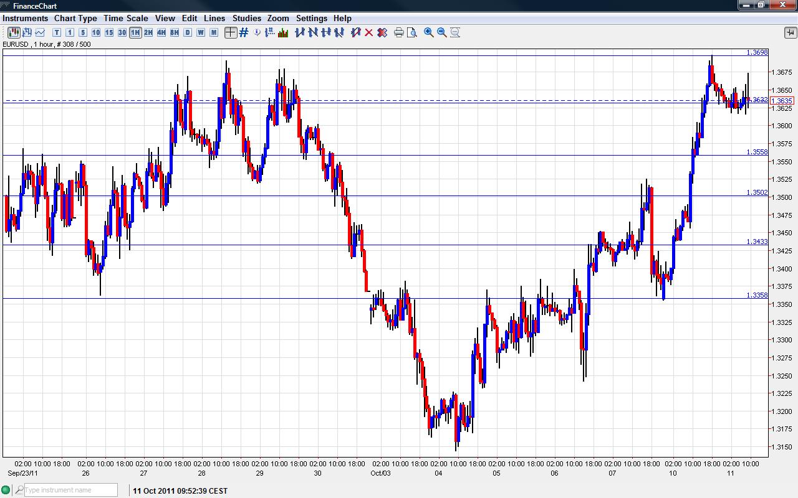Screen dimensions: 798x498
Task: Open the Studies menu
Action: point(247,18)
